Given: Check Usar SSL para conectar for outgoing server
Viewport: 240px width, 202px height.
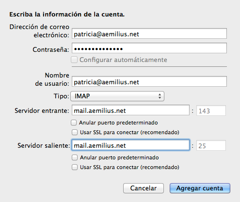Looking at the screenshot, I should pyautogui.click(x=75, y=167).
